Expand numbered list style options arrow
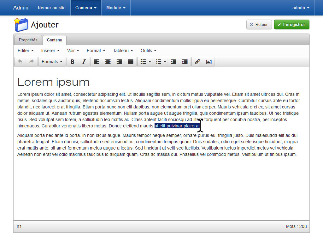323x245 pixels. [x=165, y=62]
